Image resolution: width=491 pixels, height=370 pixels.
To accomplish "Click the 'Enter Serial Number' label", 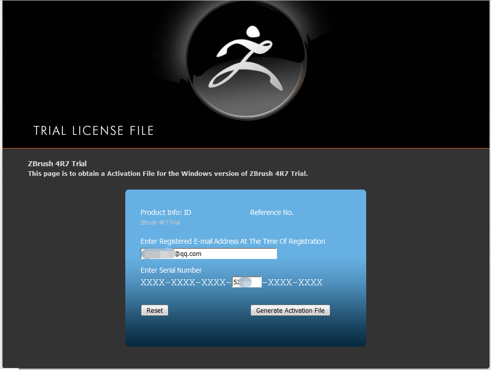I will 171,270.
